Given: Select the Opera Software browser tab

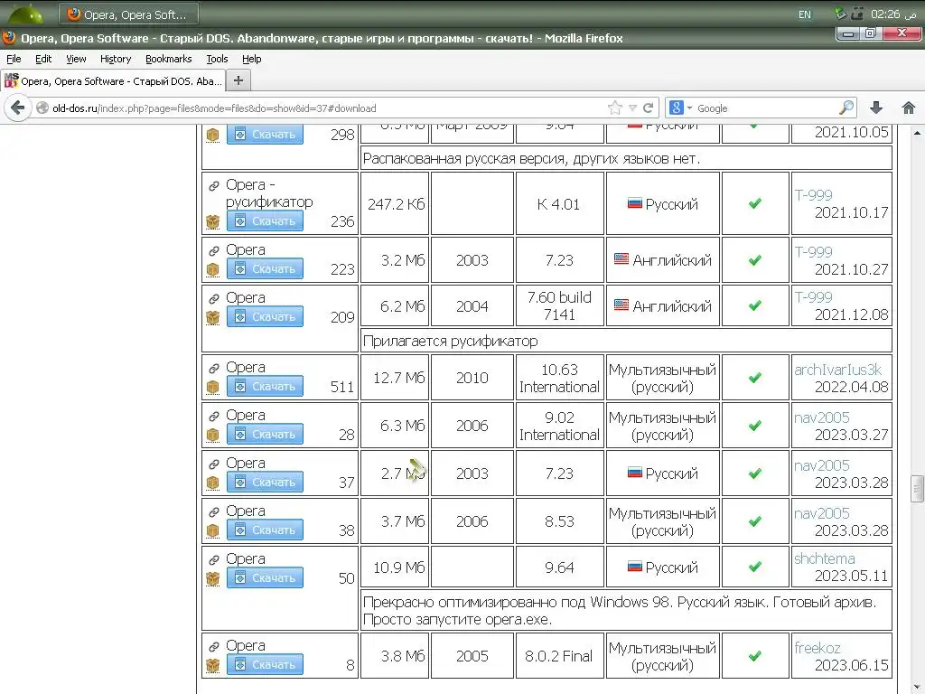Looking at the screenshot, I should [x=113, y=80].
